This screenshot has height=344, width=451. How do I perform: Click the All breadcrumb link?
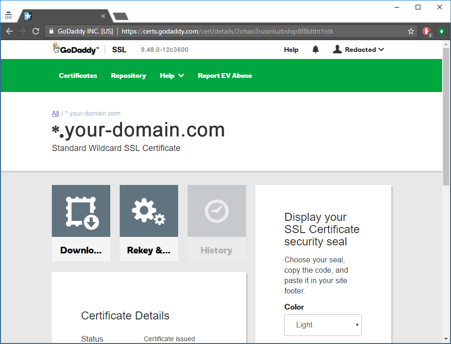[x=55, y=113]
